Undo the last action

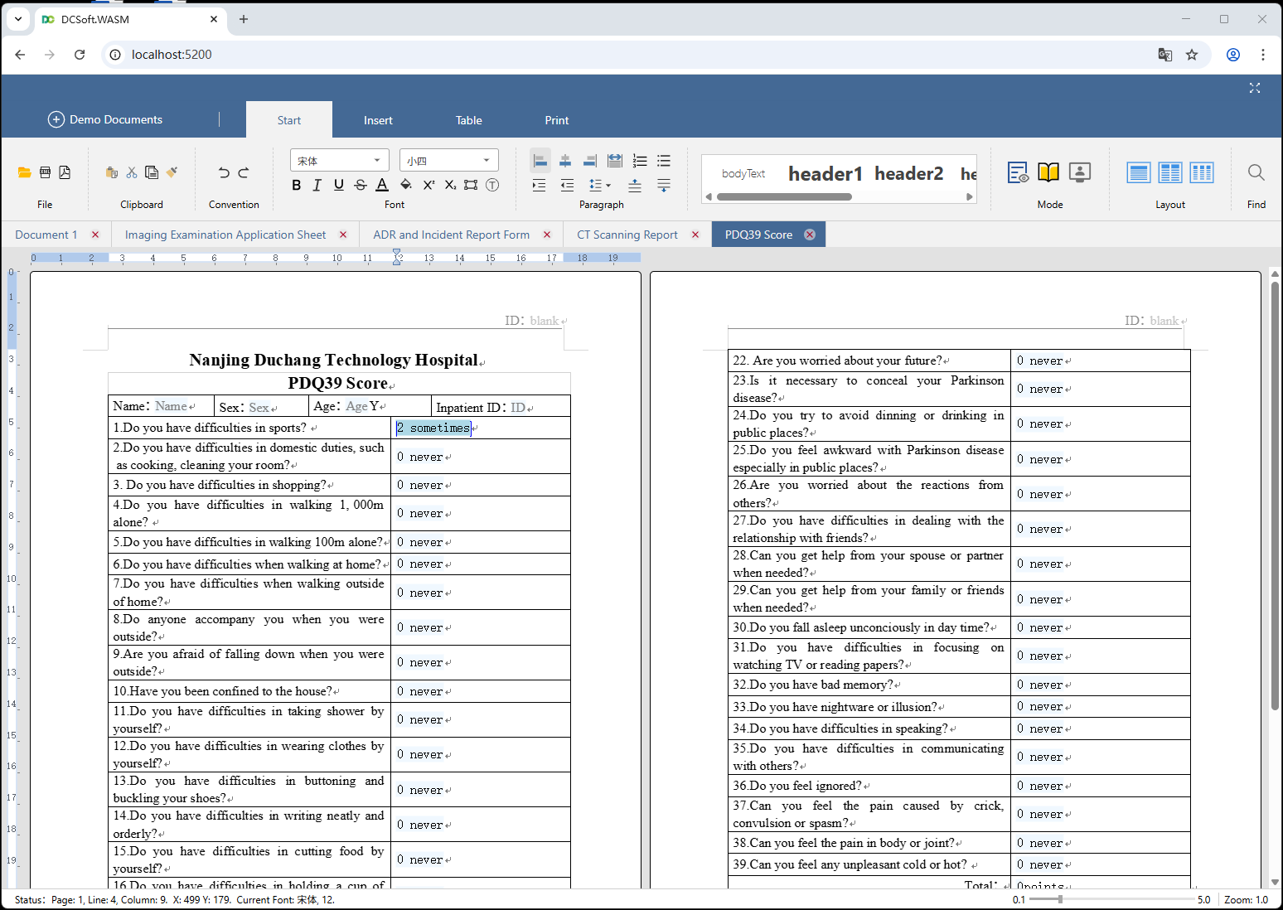pyautogui.click(x=224, y=172)
